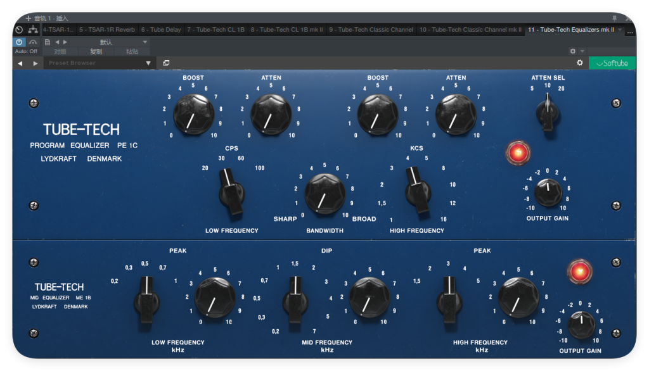Switch to 10 - Tube-Tech Classic Channel mk II tab

coord(470,30)
